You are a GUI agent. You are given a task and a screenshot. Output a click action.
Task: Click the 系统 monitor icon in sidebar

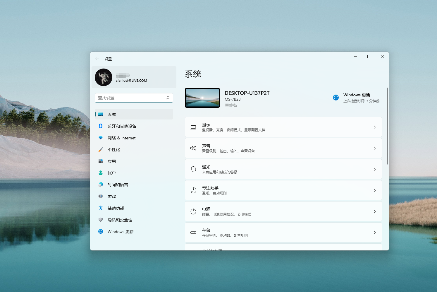pos(101,115)
